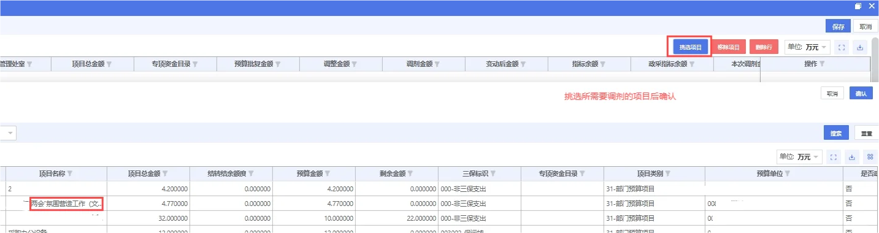
Task: Open 单位 万元 dropdown above project list
Action: click(x=799, y=157)
